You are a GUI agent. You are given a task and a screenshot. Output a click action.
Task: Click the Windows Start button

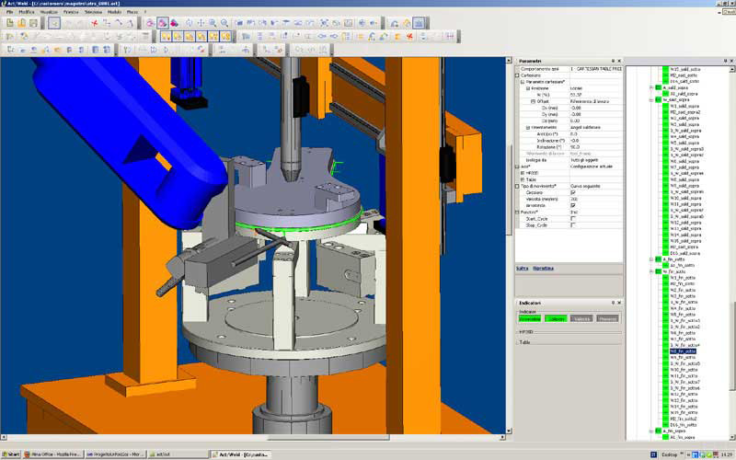13,454
